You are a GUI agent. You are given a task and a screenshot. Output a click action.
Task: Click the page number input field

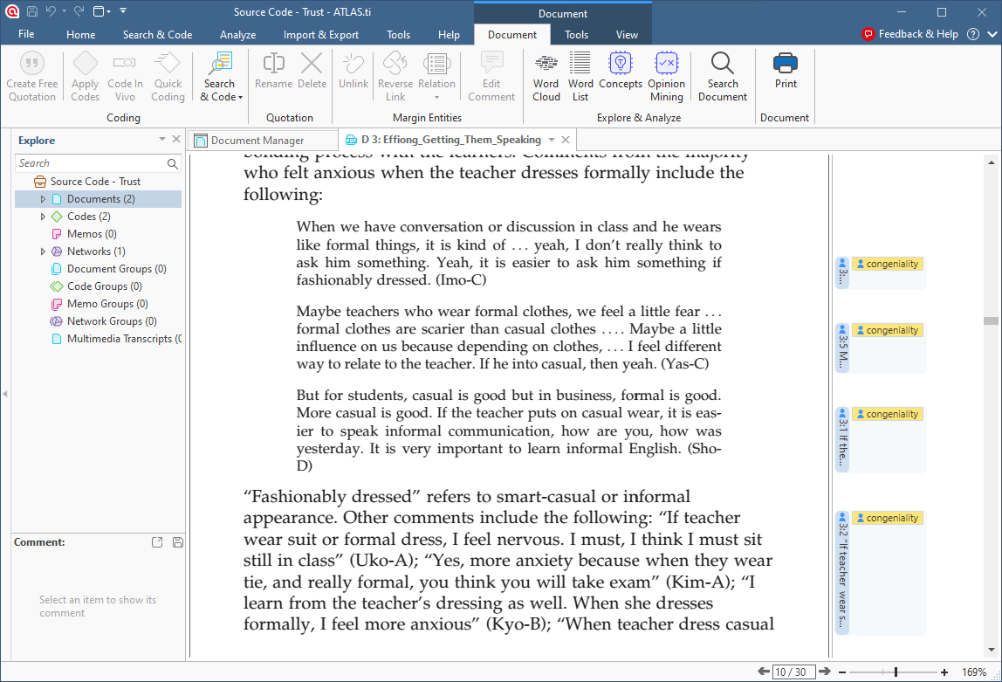(x=793, y=672)
